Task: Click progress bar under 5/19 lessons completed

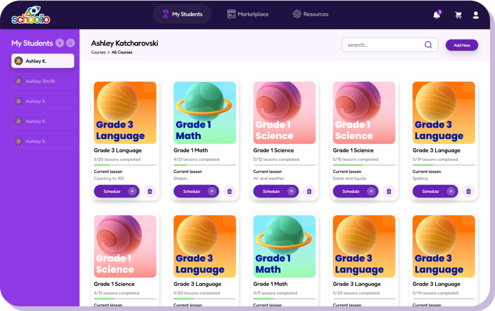Action: (444, 165)
